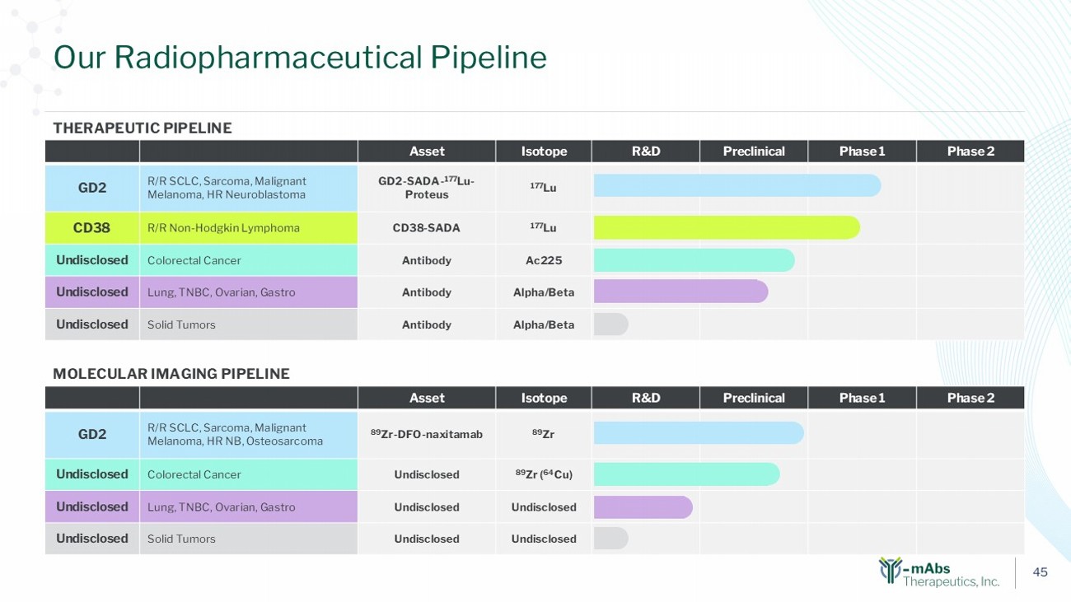Select the "THERAPEUTIC PIPELINE" section heading
This screenshot has height=602, width=1071.
[143, 128]
